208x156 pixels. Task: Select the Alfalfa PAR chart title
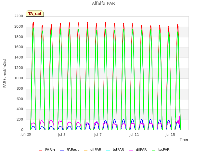click(103, 3)
